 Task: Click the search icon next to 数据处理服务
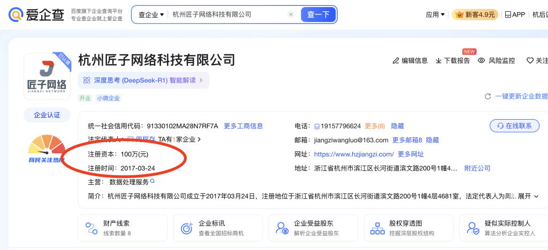point(153,181)
